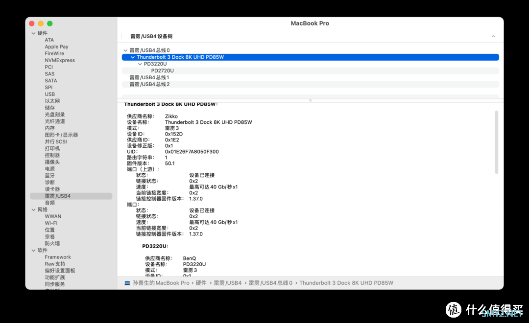Viewport: 529px width, 323px height.
Task: Select SAS in the sidebar
Action: (49, 73)
